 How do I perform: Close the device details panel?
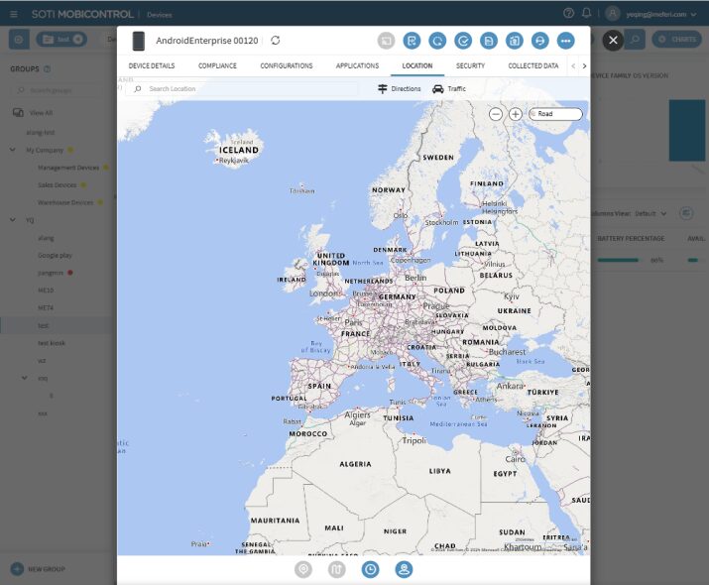tap(613, 41)
